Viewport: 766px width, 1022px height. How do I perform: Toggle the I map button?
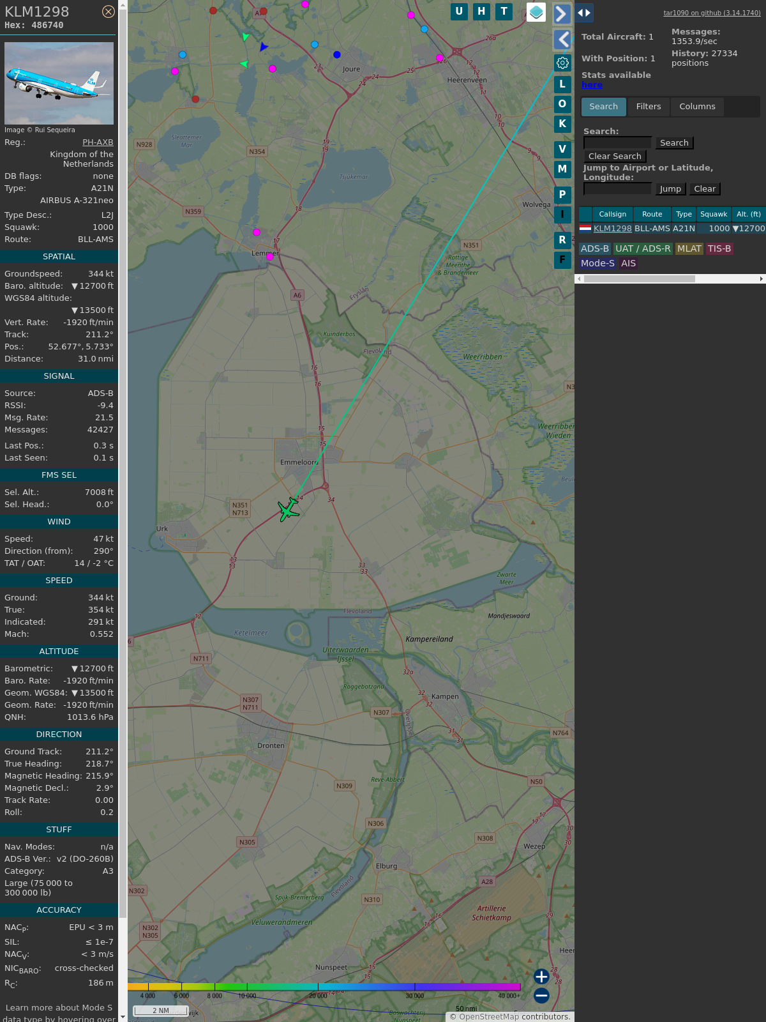coord(562,215)
